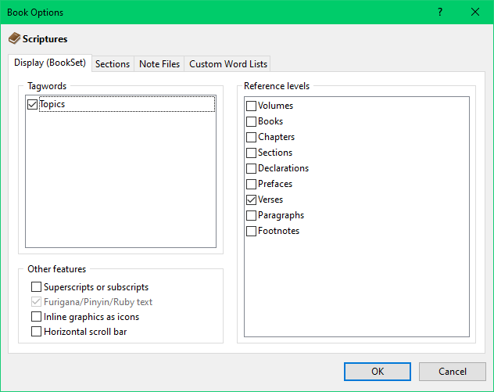Open the Custom Word Lists tab
This screenshot has height=392, width=494.
(228, 64)
